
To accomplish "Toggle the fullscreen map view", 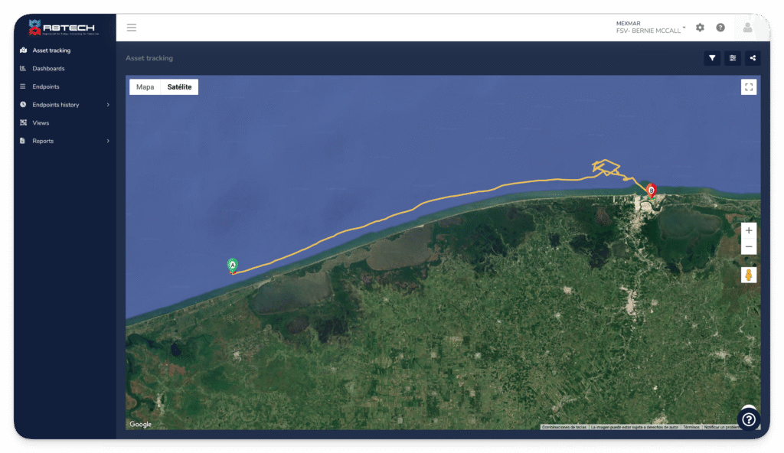I will pos(749,86).
